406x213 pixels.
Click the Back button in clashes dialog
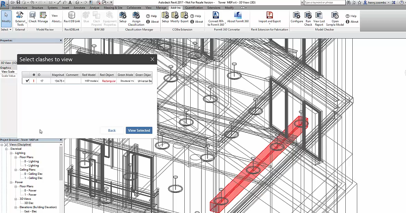[112, 130]
